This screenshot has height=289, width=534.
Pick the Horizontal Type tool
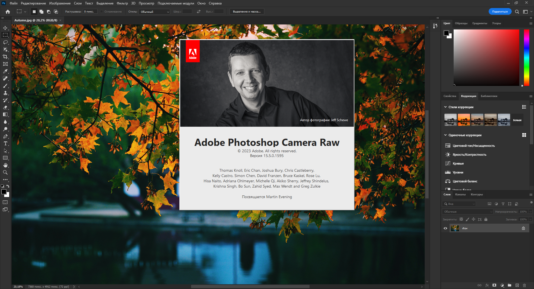[5, 143]
